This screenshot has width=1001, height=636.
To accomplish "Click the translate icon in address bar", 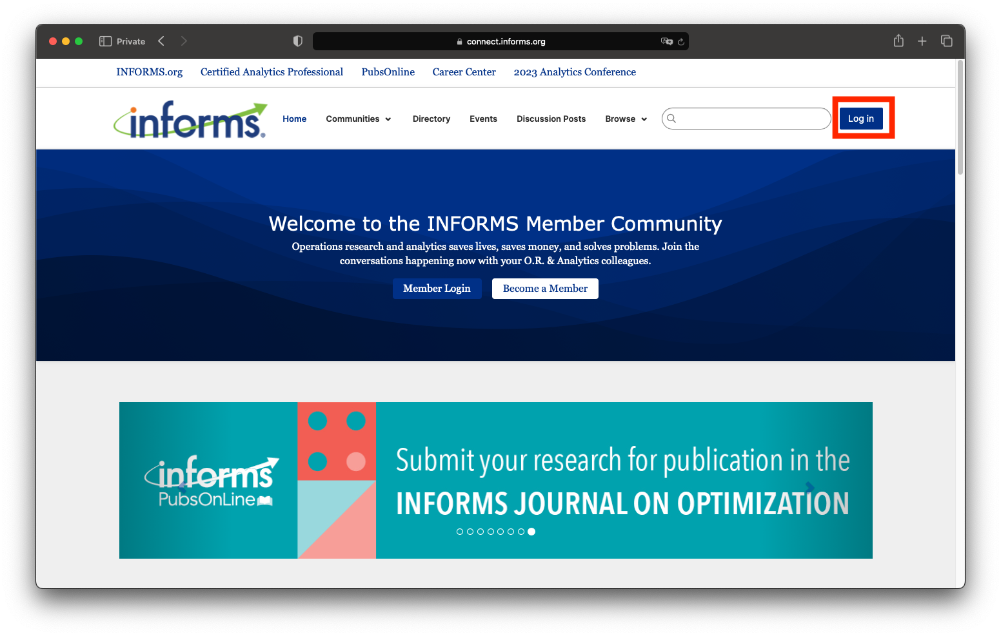I will pos(667,41).
